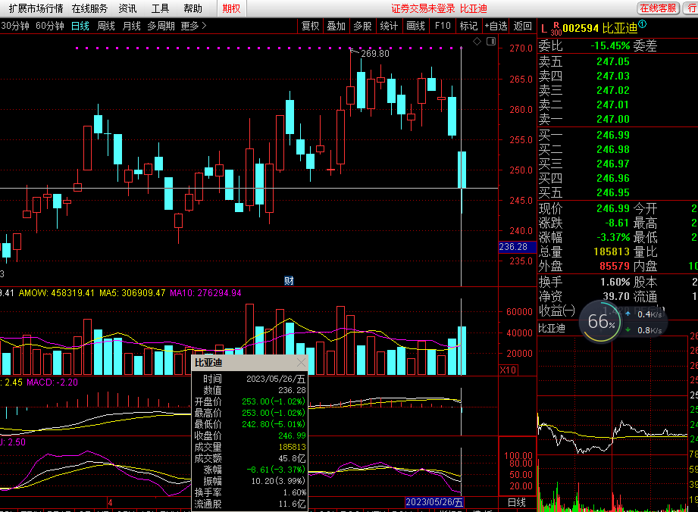This screenshot has height=512, width=698.
Task: Click the MA5: 306909.47 volume indicator label
Action: 132,293
